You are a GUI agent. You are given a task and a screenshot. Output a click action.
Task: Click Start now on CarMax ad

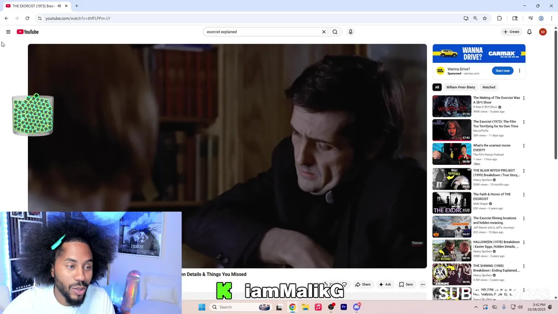pos(503,71)
